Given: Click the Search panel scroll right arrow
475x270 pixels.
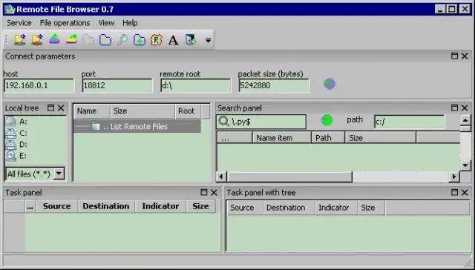Looking at the screenshot, I should coord(454,176).
